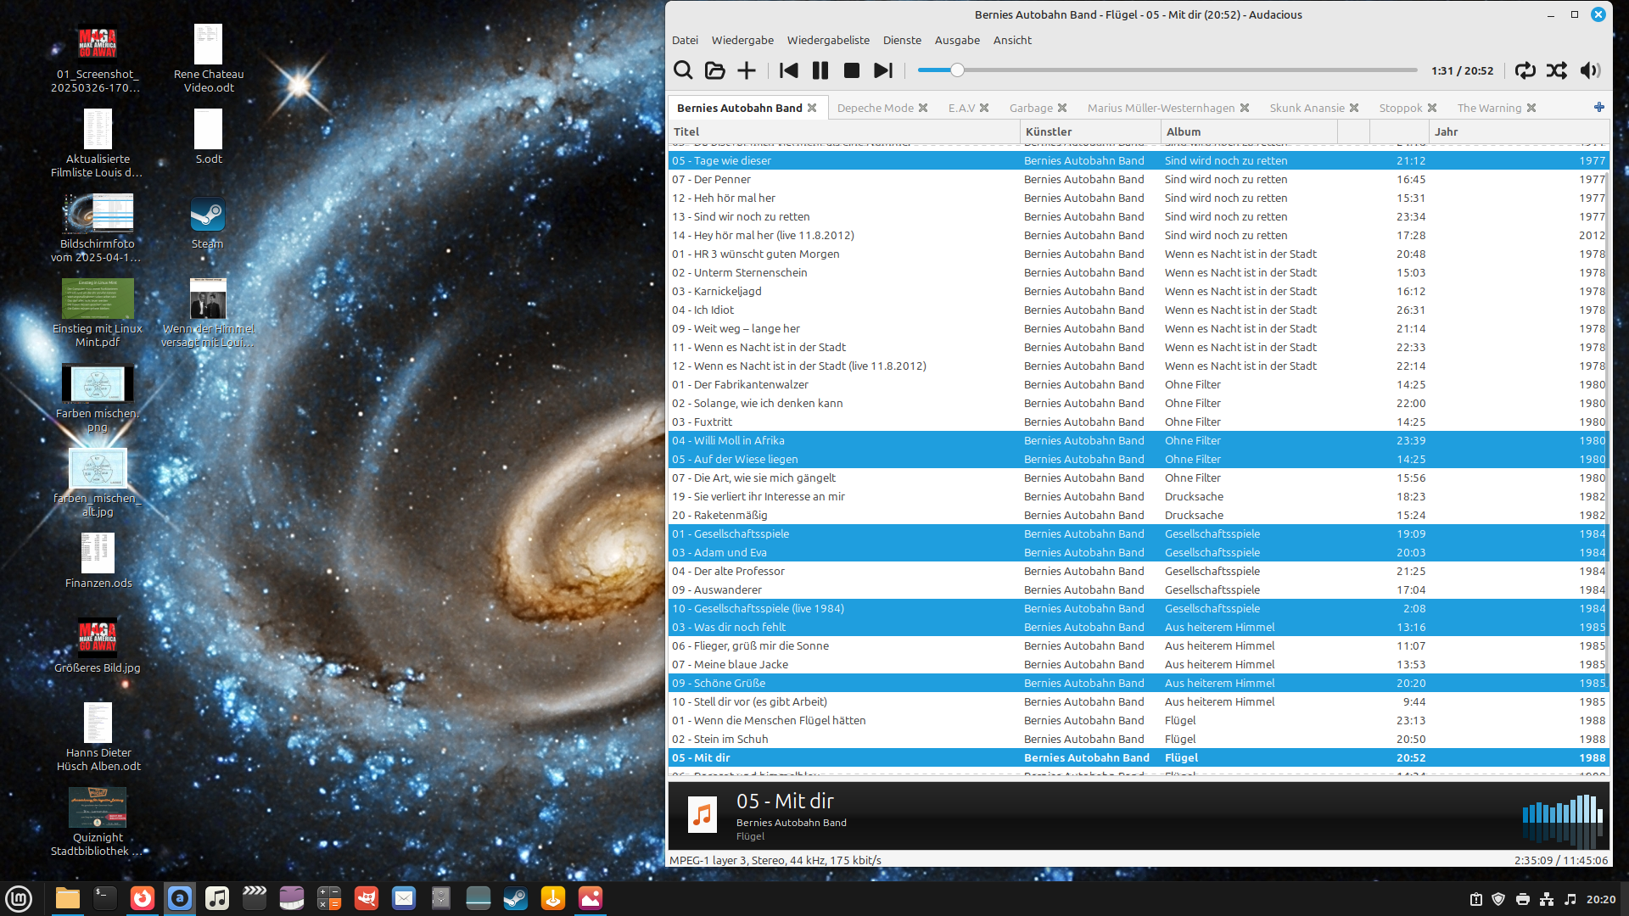The image size is (1629, 916).
Task: Stop playback with the stop button
Action: (x=851, y=70)
